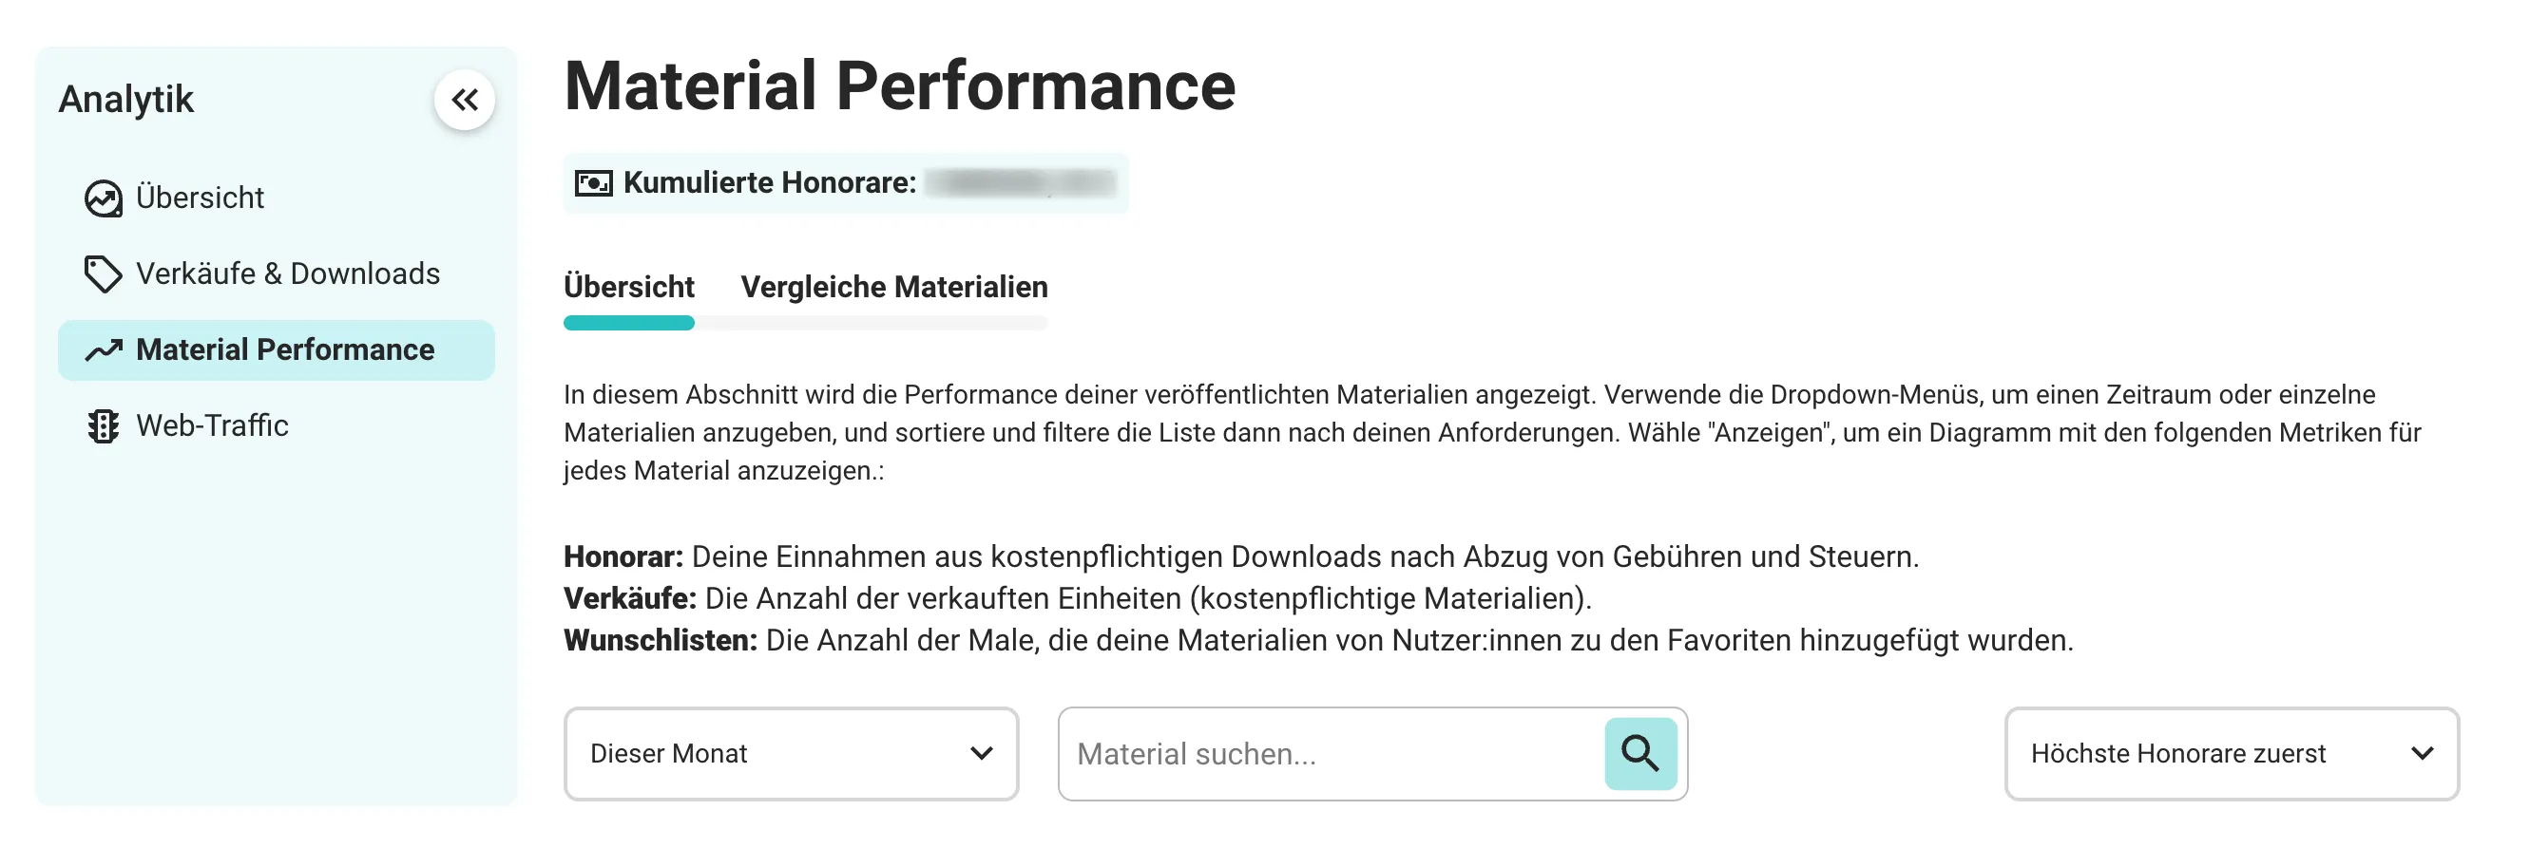Screen dimensions: 2530x848
Task: Click the teal underline beneath Übersicht tab
Action: 628,323
